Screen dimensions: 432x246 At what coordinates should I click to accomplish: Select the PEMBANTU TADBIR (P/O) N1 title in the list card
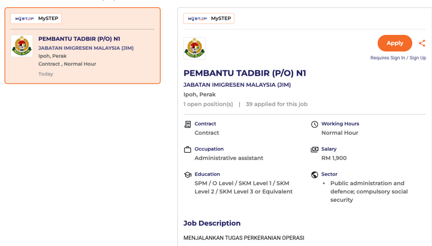coord(79,39)
